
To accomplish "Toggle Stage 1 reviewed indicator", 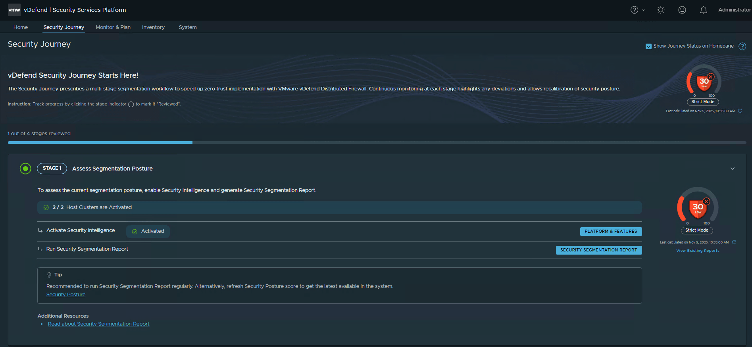I will pos(25,169).
